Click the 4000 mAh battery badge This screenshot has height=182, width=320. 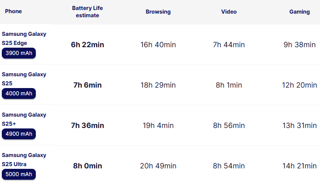point(19,93)
